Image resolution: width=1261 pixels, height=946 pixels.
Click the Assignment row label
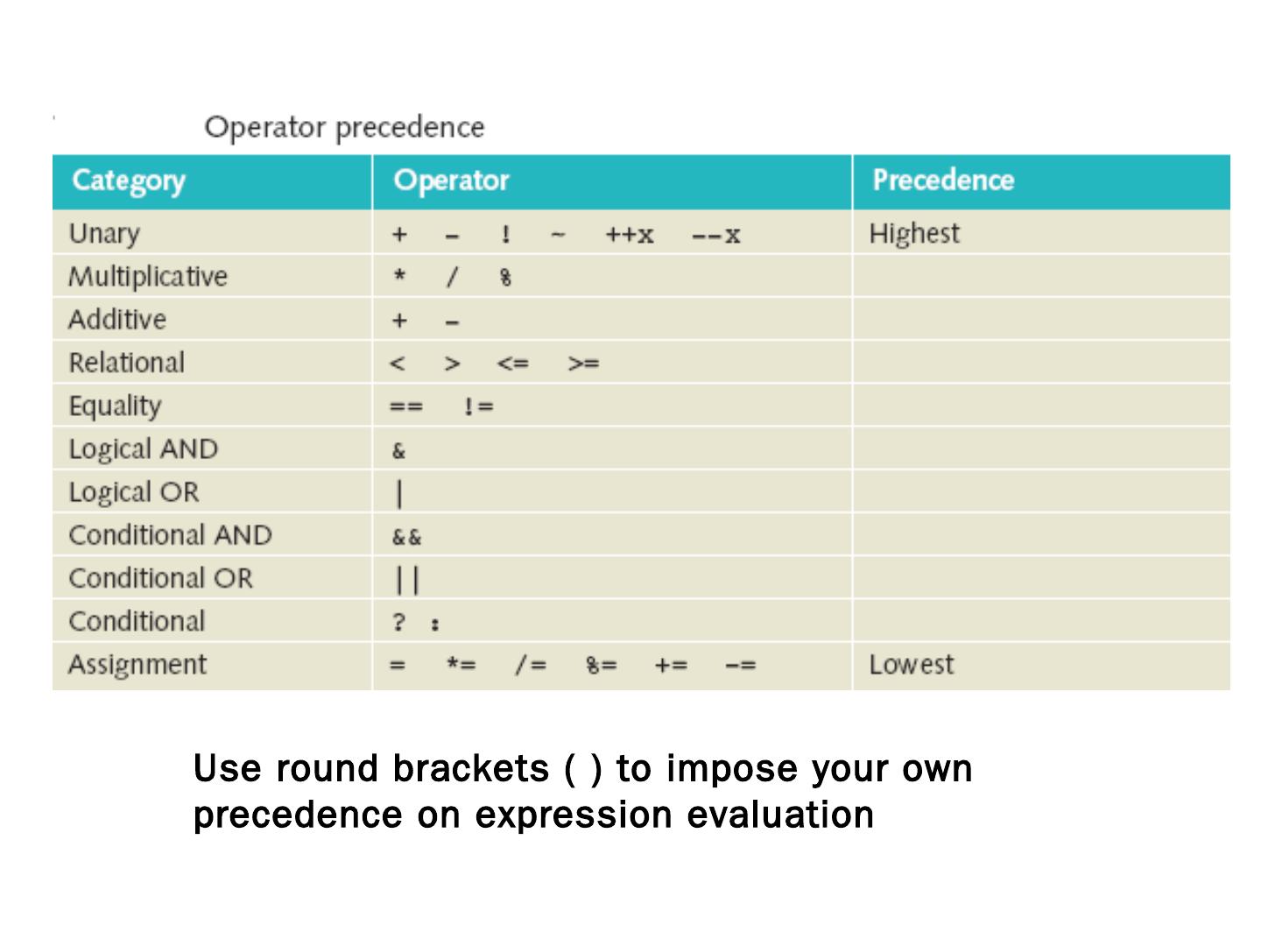137,665
